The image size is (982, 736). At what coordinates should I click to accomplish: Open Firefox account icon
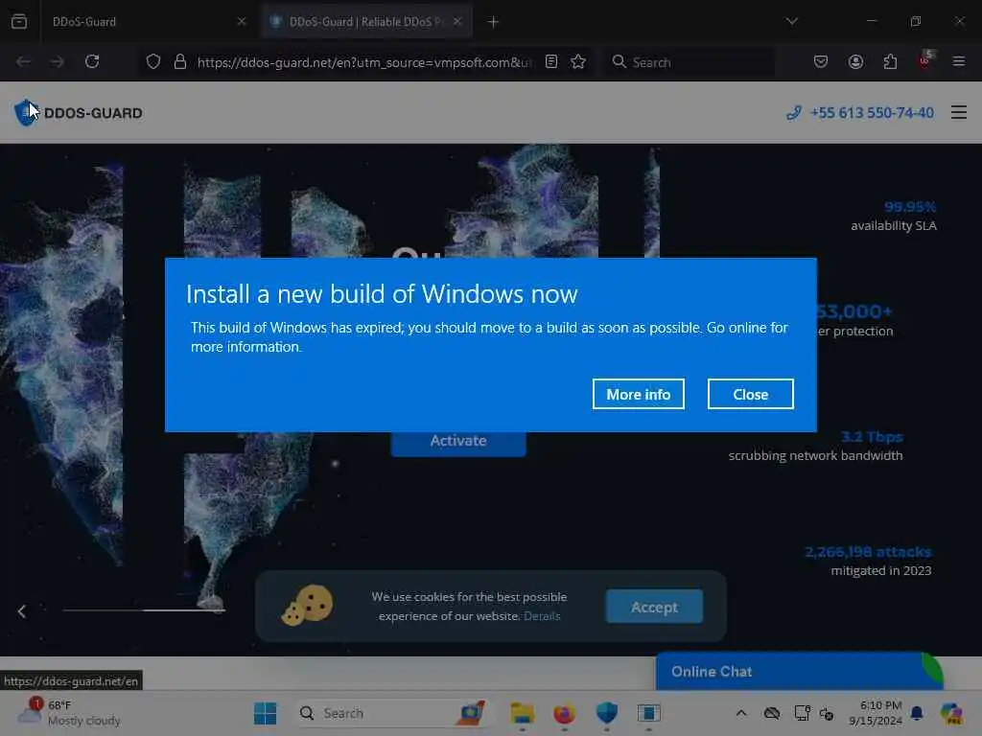(x=855, y=61)
